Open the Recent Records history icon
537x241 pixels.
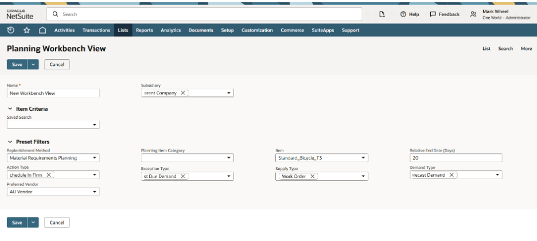click(11, 30)
